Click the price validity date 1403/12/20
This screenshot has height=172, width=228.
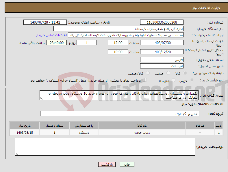(x=162, y=52)
